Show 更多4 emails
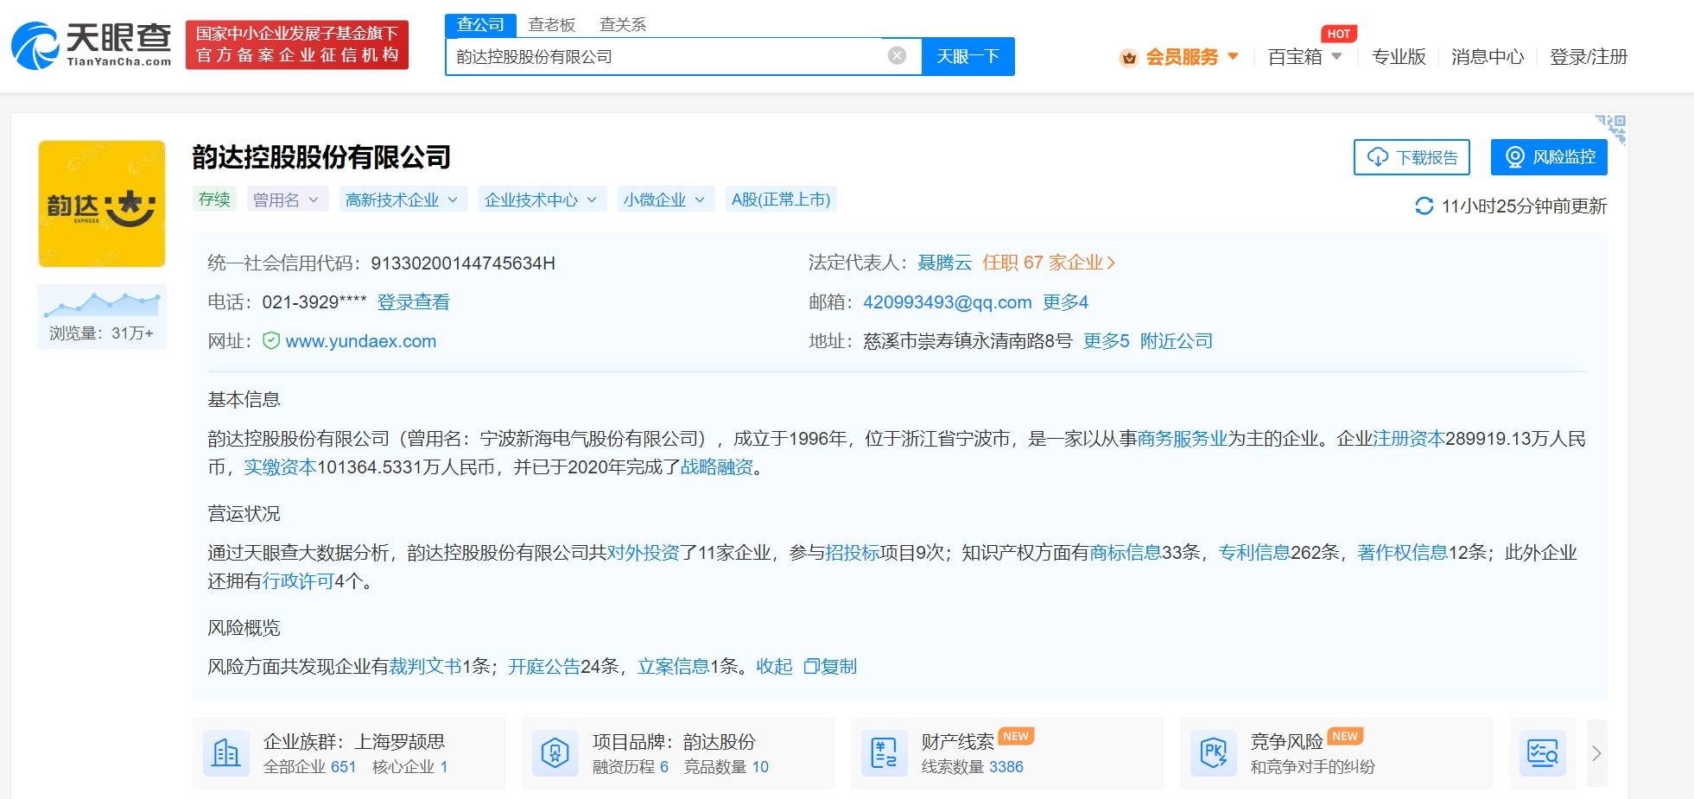The image size is (1694, 799). point(1065,302)
